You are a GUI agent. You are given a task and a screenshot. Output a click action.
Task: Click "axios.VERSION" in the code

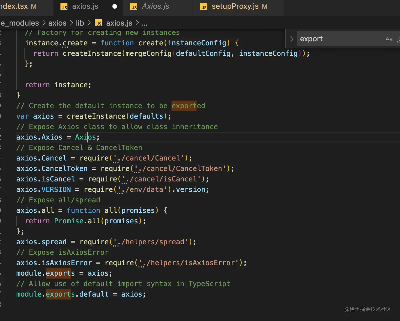click(44, 190)
